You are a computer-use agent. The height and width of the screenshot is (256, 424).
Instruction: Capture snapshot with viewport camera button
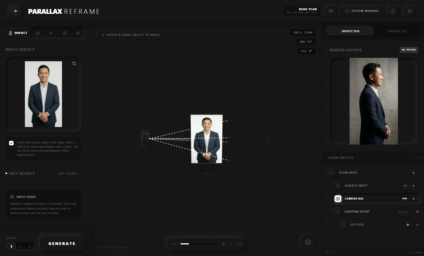click(x=308, y=242)
